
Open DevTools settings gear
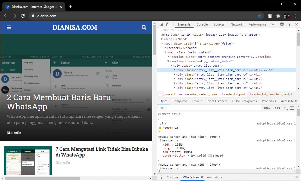pos(282,24)
